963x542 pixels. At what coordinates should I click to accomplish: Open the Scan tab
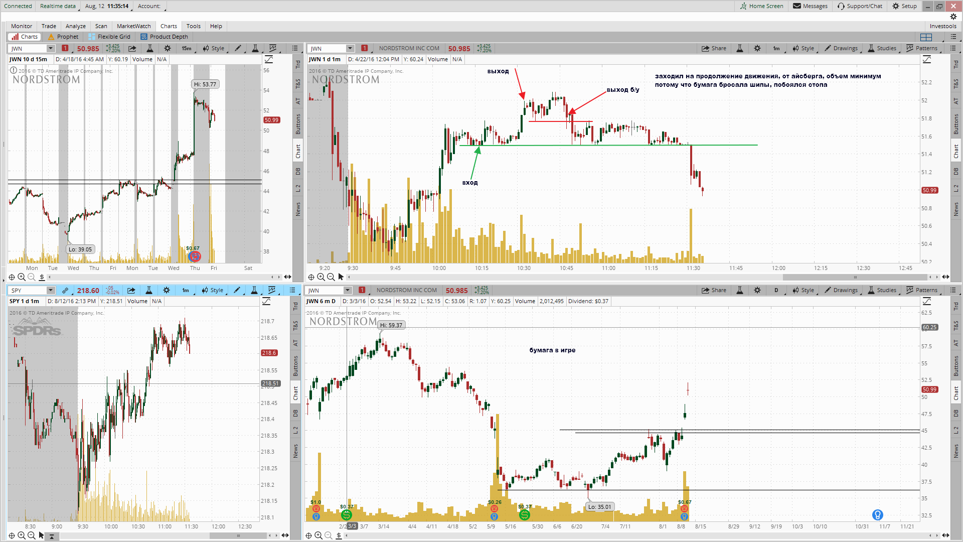click(x=101, y=26)
